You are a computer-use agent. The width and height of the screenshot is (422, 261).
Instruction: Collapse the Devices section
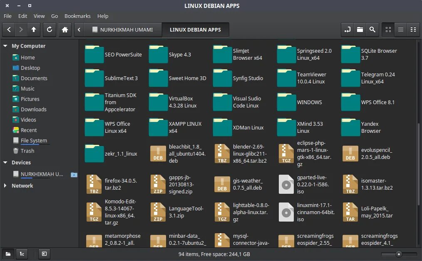(5, 162)
